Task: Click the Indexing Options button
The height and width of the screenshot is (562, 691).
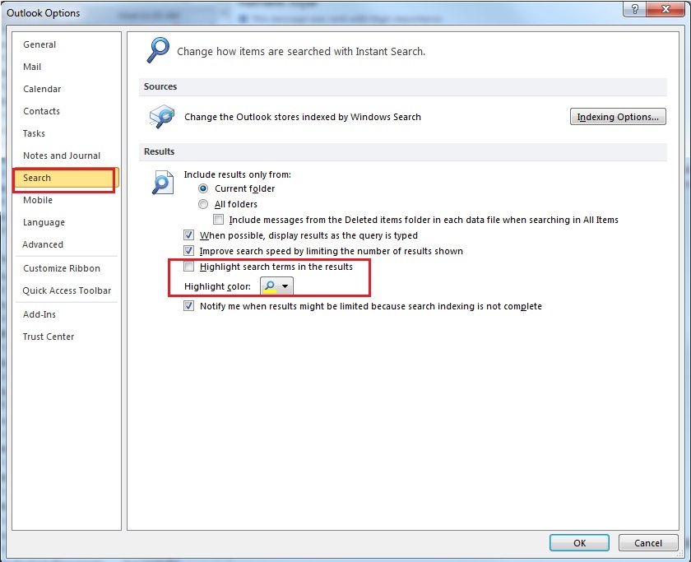Action: click(618, 117)
